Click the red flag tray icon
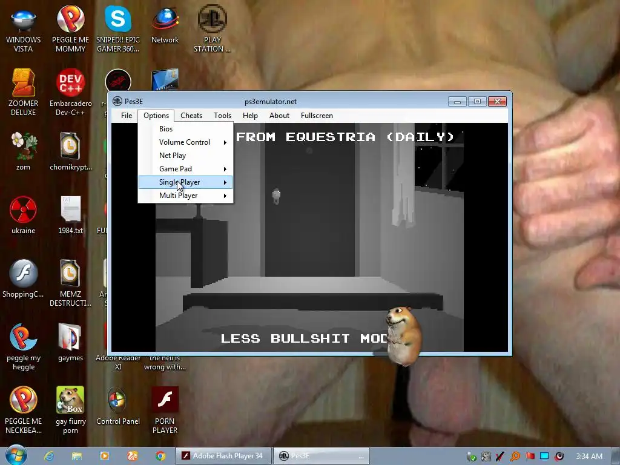The width and height of the screenshot is (620, 465). [x=530, y=457]
